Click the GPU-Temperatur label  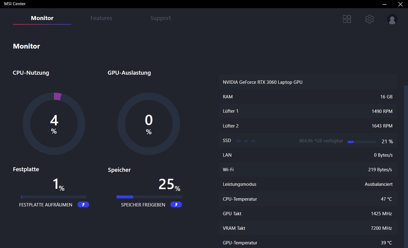[240, 243]
